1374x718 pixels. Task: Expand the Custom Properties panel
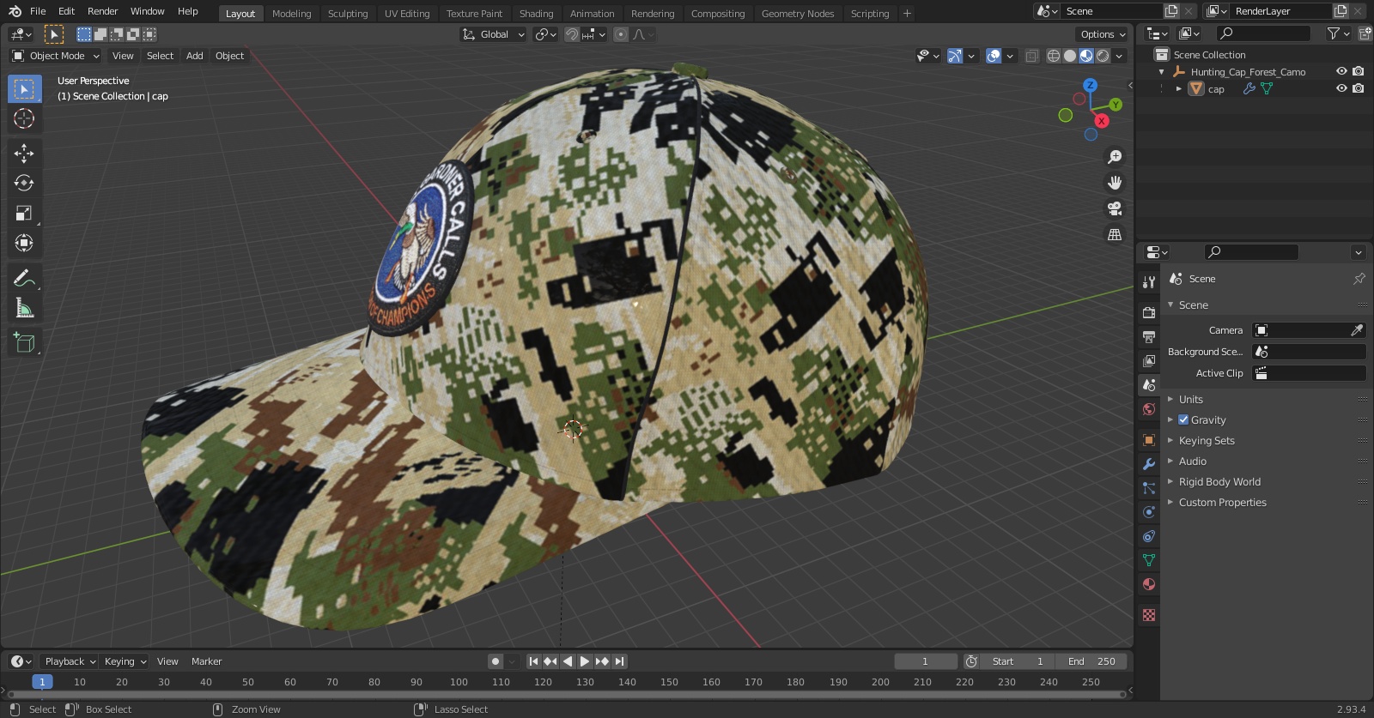click(1222, 503)
